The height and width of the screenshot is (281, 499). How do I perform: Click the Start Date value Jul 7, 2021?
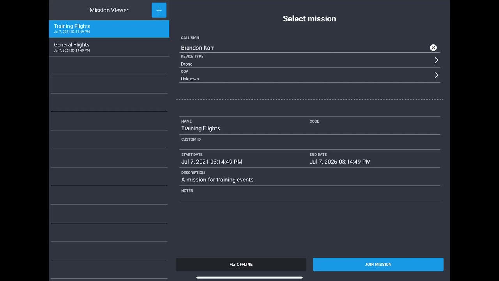click(x=212, y=162)
